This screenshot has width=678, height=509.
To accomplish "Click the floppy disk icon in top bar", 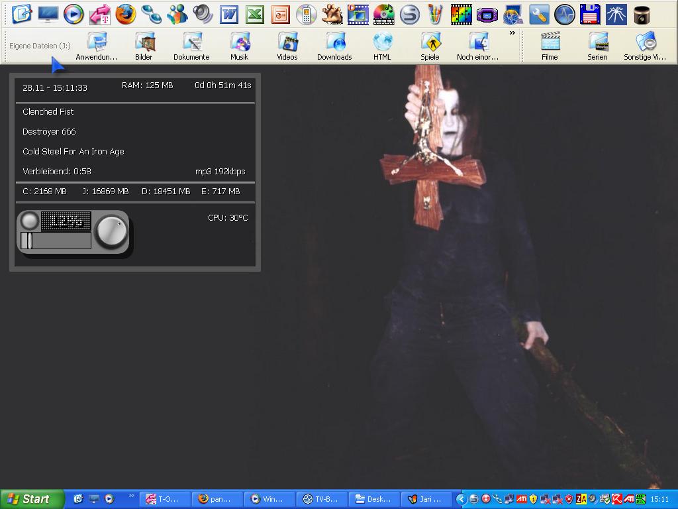I will point(590,14).
